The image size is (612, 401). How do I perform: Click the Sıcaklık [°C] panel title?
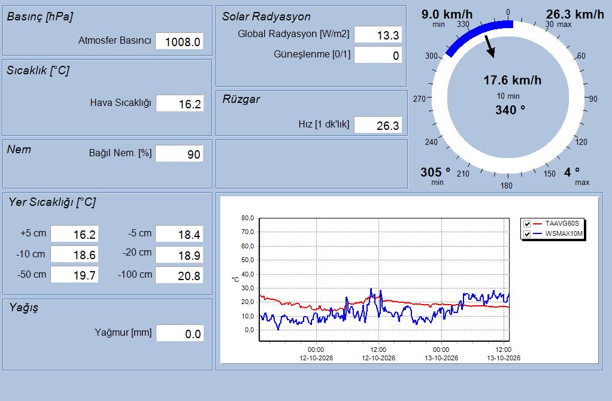(38, 71)
